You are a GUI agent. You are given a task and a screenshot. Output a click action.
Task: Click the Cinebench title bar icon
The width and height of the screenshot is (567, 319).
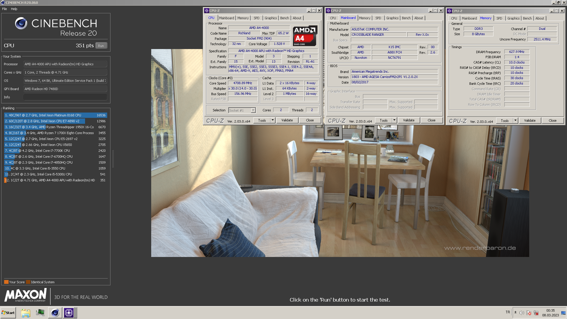pyautogui.click(x=3, y=3)
